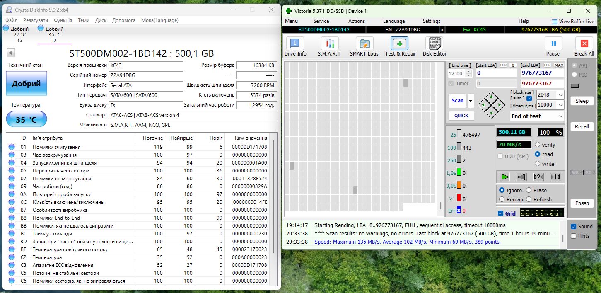Click the Err blue X block marker
This screenshot has width=601, height=293.
coord(459,211)
